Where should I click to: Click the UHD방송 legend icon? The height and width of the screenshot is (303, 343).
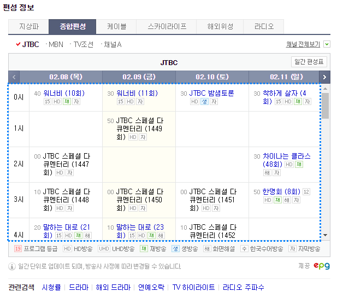click(x=104, y=249)
